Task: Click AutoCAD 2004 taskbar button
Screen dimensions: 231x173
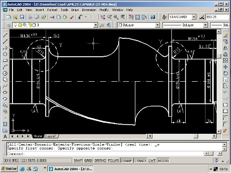Action: (x=71, y=169)
